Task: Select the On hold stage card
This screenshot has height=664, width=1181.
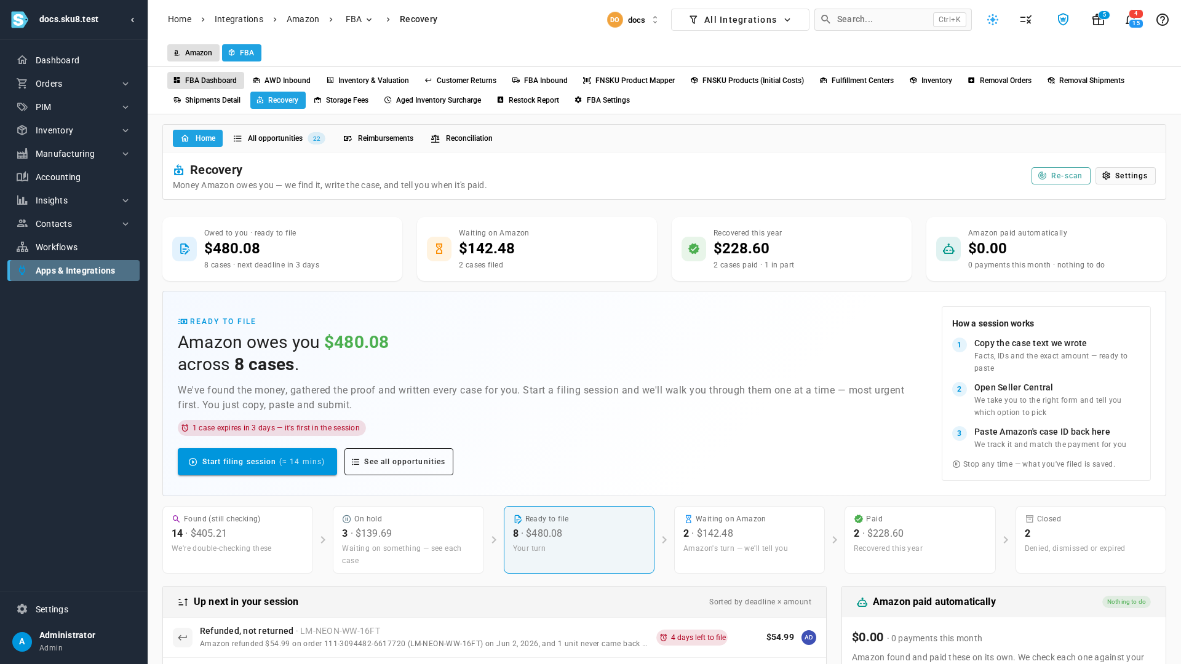Action: pyautogui.click(x=408, y=540)
